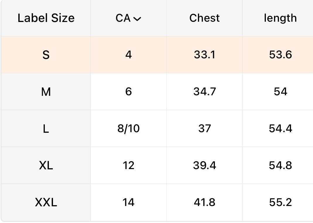Open the CA region dropdown chevron
The width and height of the screenshot is (313, 223).
[137, 19]
